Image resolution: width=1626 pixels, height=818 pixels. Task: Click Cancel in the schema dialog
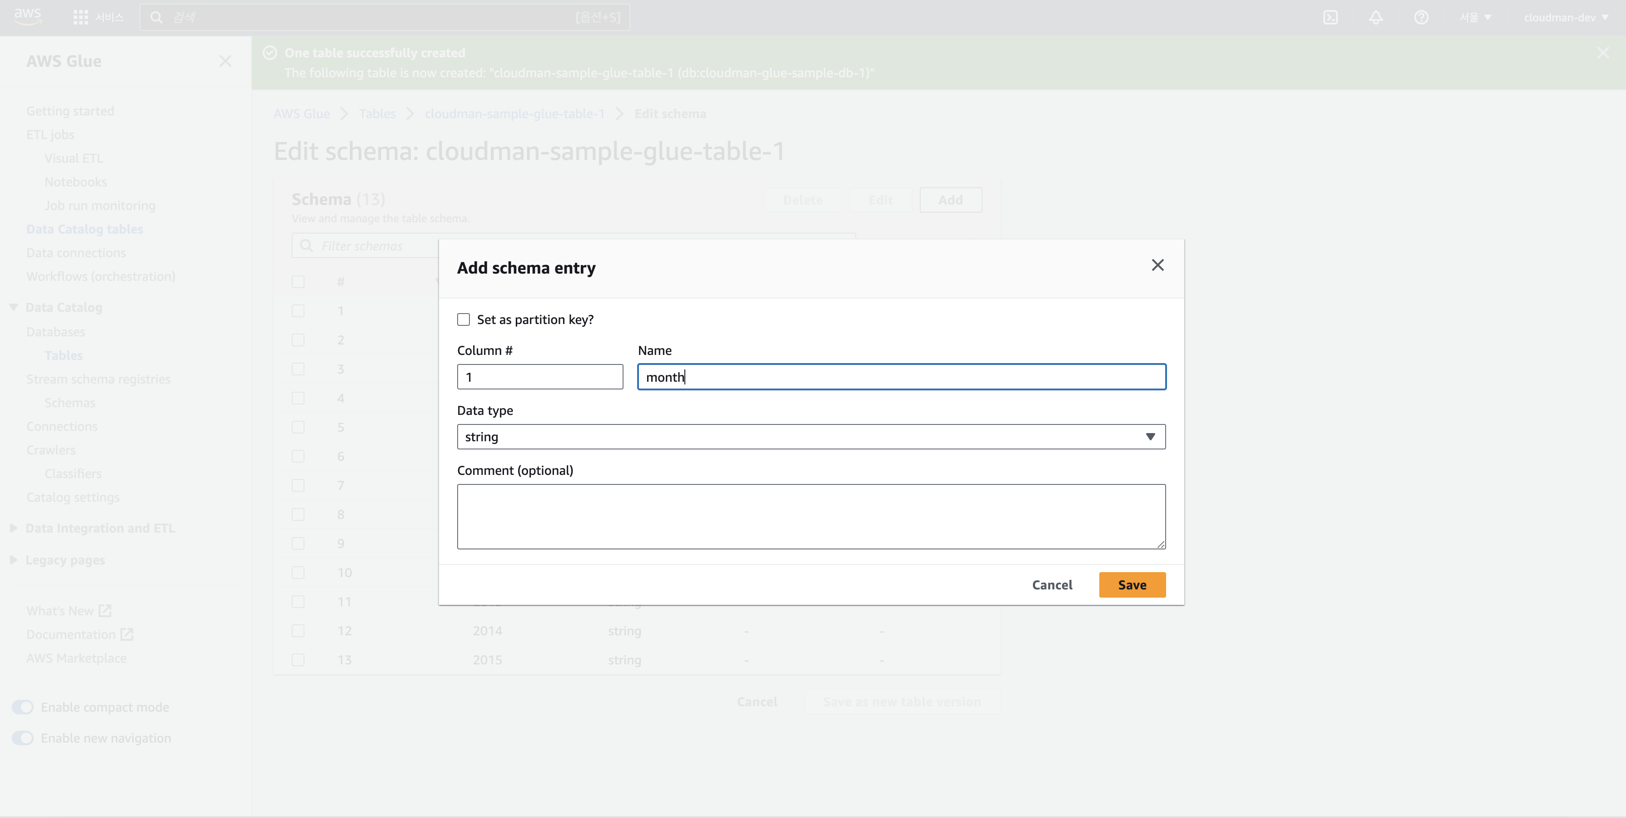click(x=1052, y=584)
